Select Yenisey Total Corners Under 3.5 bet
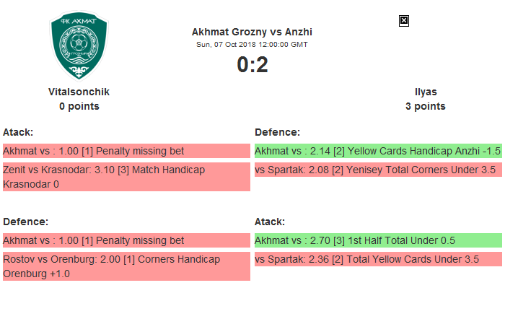The height and width of the screenshot is (332, 505). (378, 170)
